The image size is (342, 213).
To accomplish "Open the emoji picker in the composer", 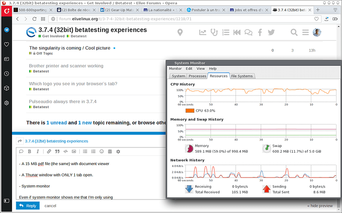I will click(102, 151).
